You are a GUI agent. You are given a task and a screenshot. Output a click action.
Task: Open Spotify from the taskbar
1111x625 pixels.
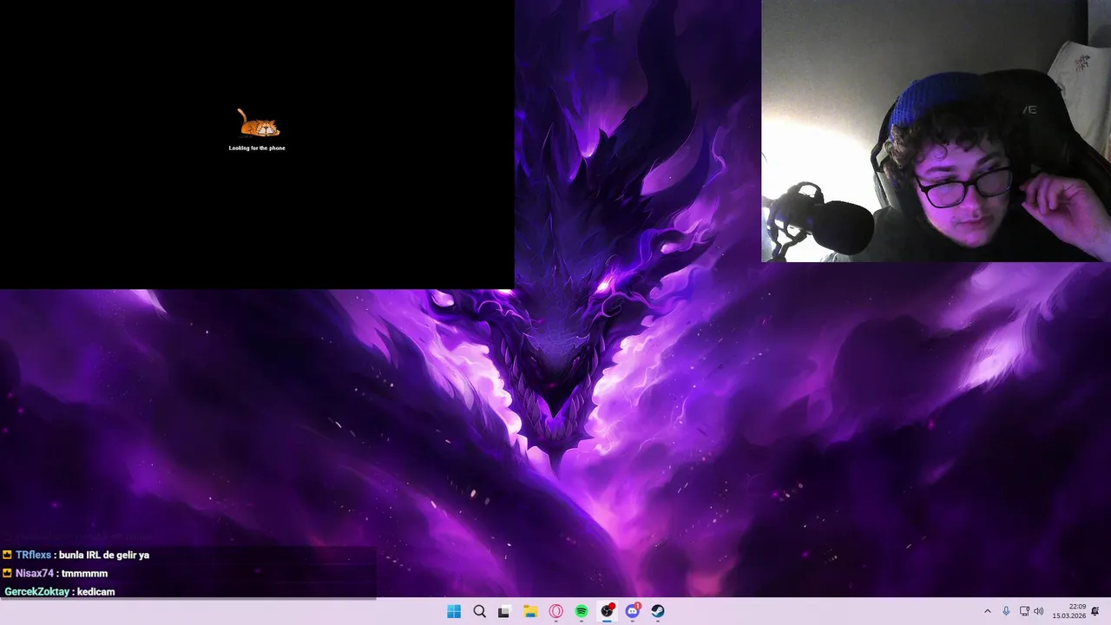(x=582, y=611)
